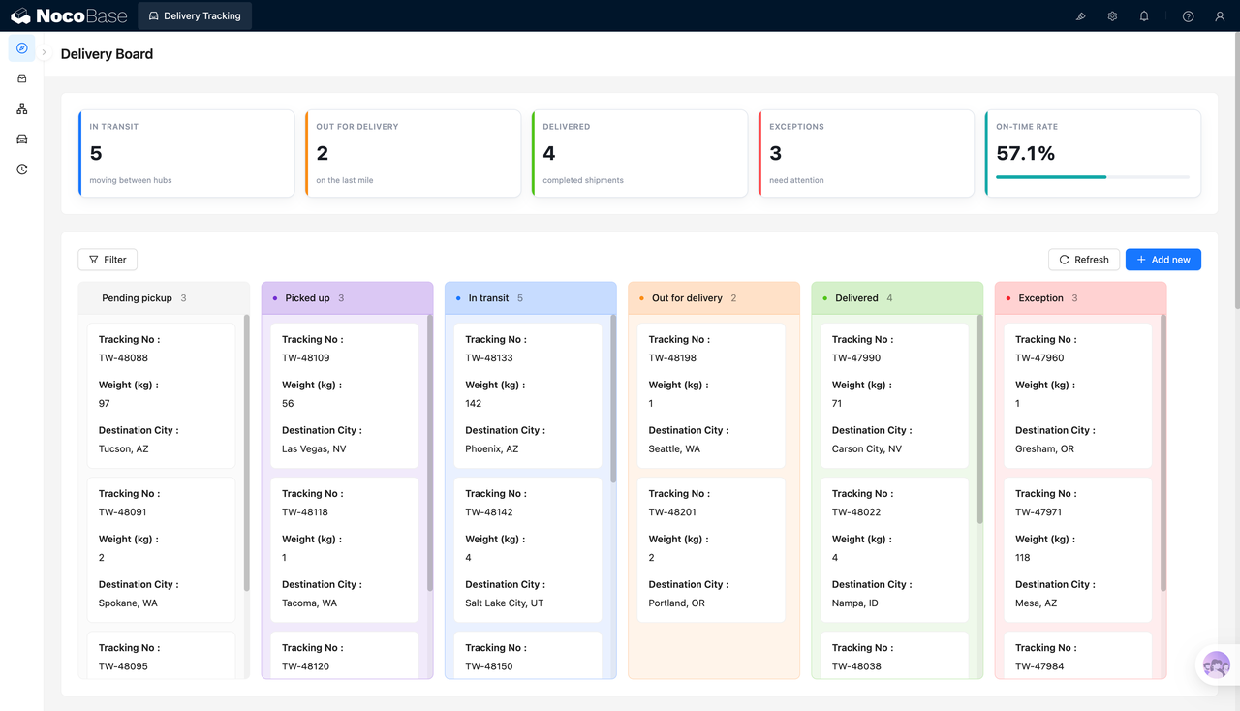This screenshot has width=1240, height=711.
Task: Open the clock history icon in sidebar
Action: (21, 170)
